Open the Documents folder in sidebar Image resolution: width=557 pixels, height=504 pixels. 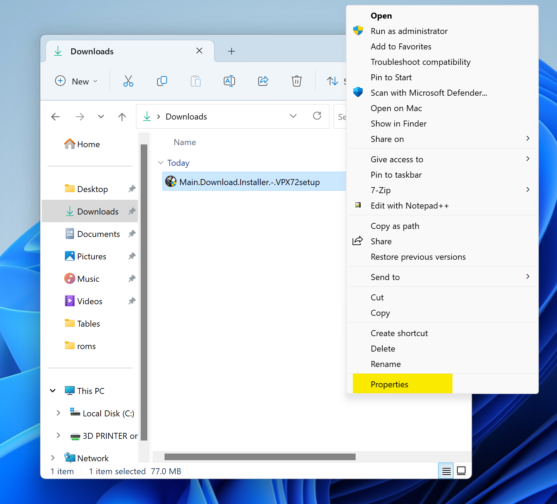[x=98, y=234]
